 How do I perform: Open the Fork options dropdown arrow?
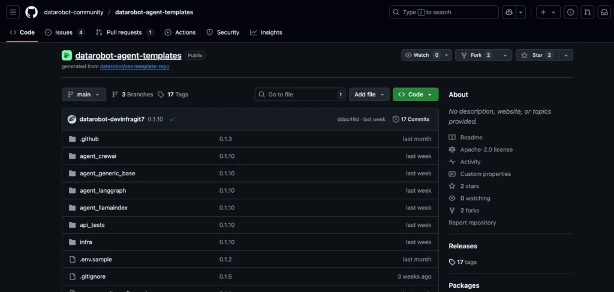point(505,55)
